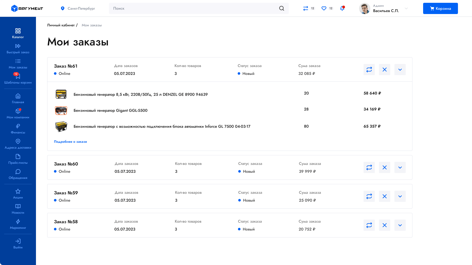The height and width of the screenshot is (265, 472).
Task: Collapse order №61 details chevron
Action: pyautogui.click(x=400, y=70)
